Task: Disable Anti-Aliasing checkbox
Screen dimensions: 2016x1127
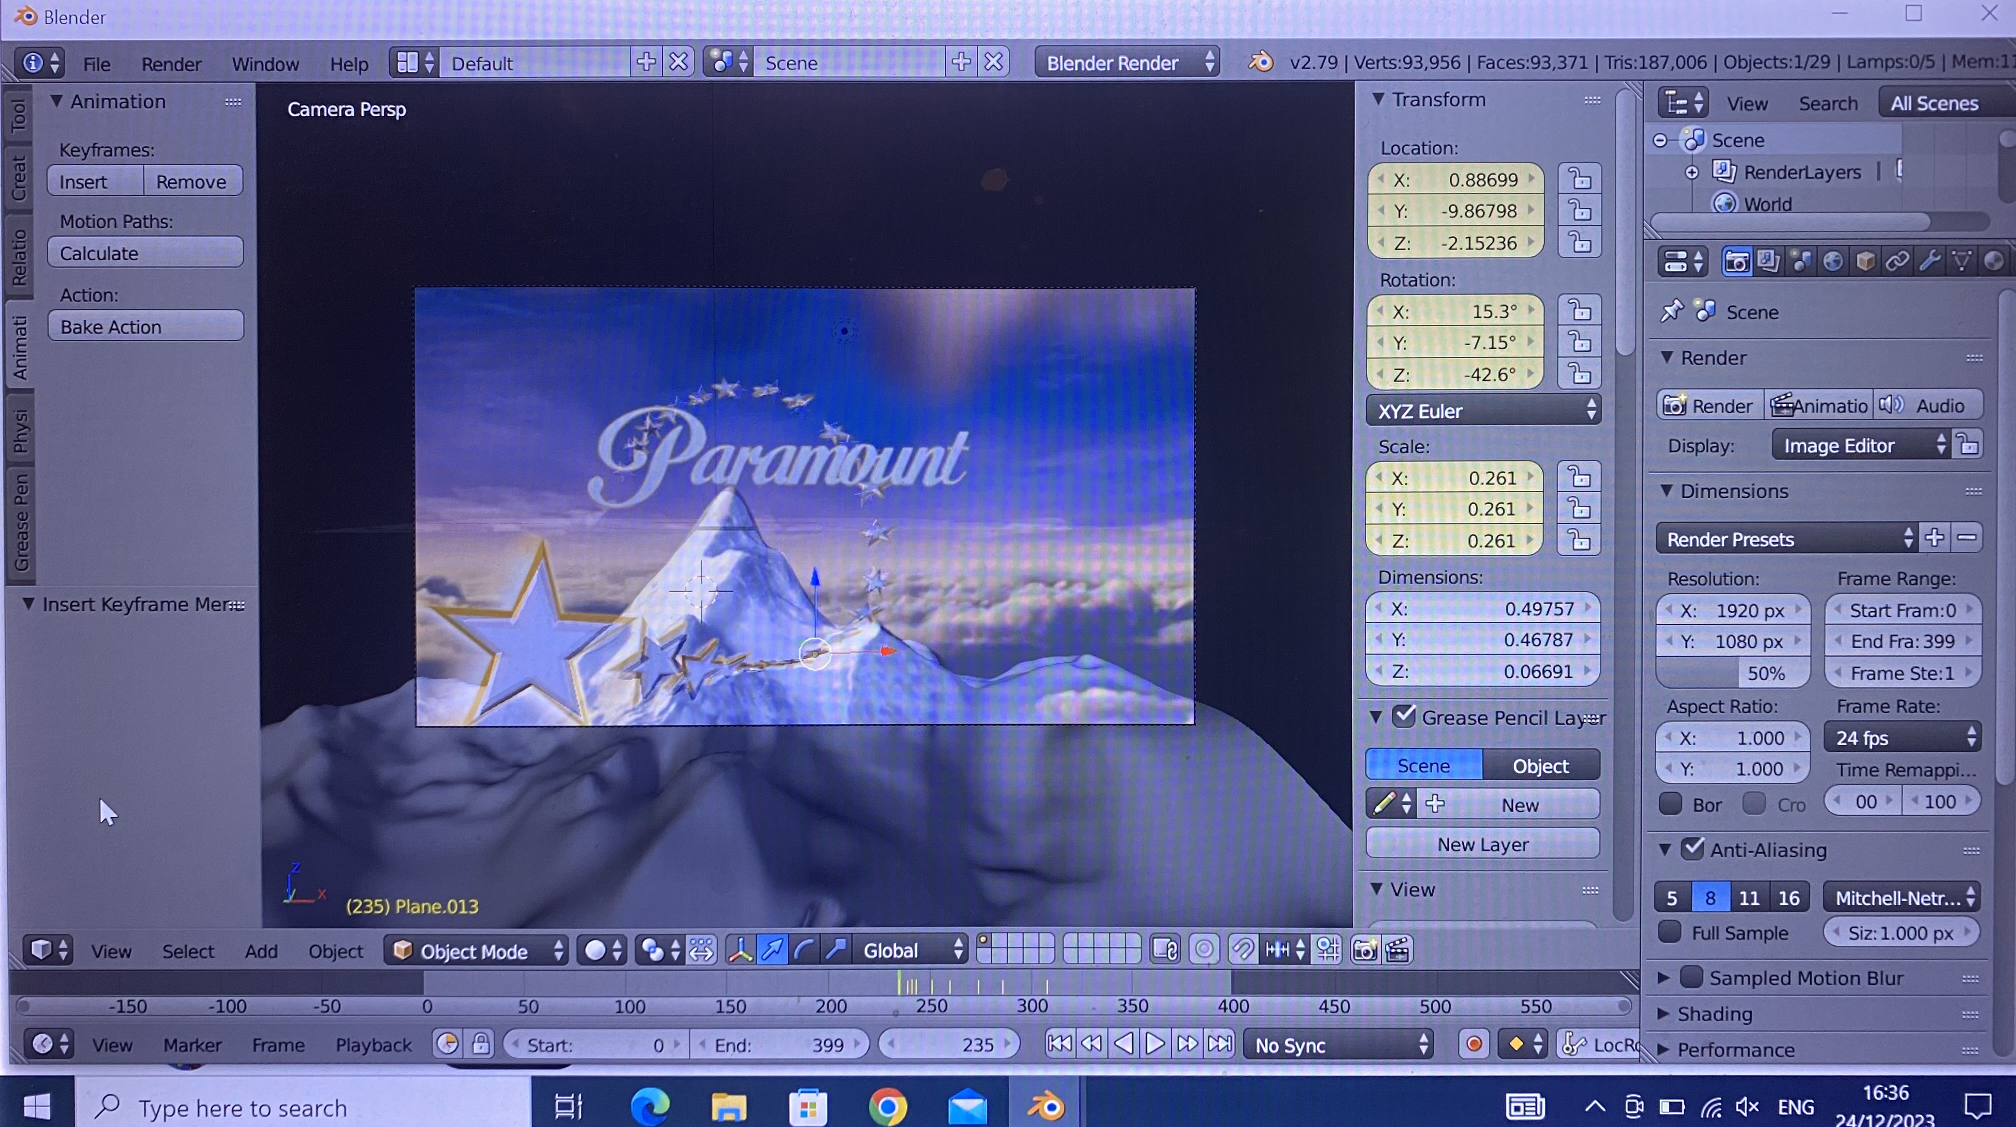Action: tap(1693, 849)
